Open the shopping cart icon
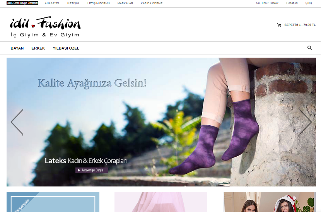The width and height of the screenshot is (321, 212). tap(279, 25)
